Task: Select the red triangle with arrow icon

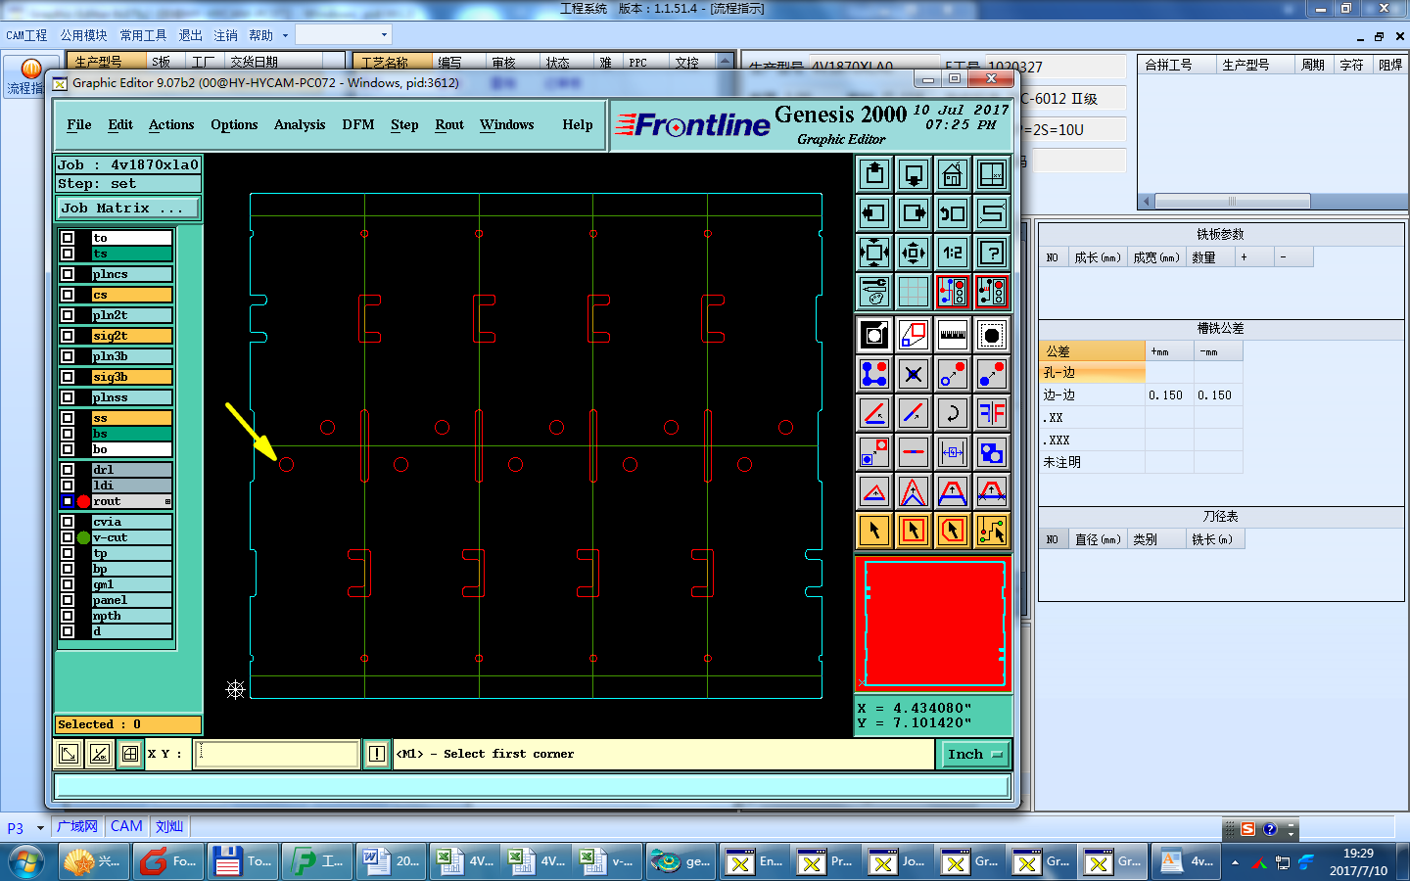Action: [874, 491]
